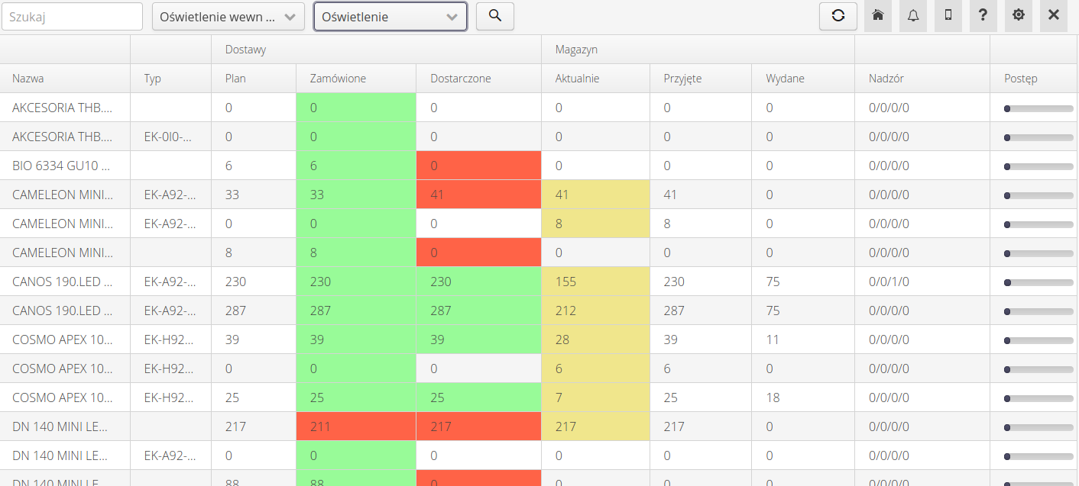Sort by the Zamówione column header
Screen dimensions: 1079x486
click(x=338, y=79)
